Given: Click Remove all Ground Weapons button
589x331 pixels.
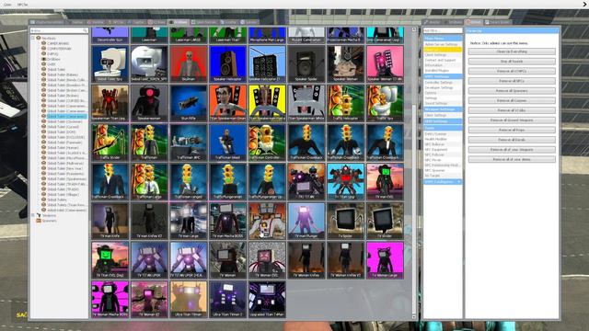Looking at the screenshot, I should (x=512, y=120).
